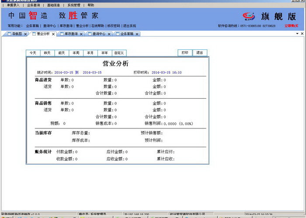Click the 累计应付 label
This screenshot has height=218, width=306.
point(166,152)
